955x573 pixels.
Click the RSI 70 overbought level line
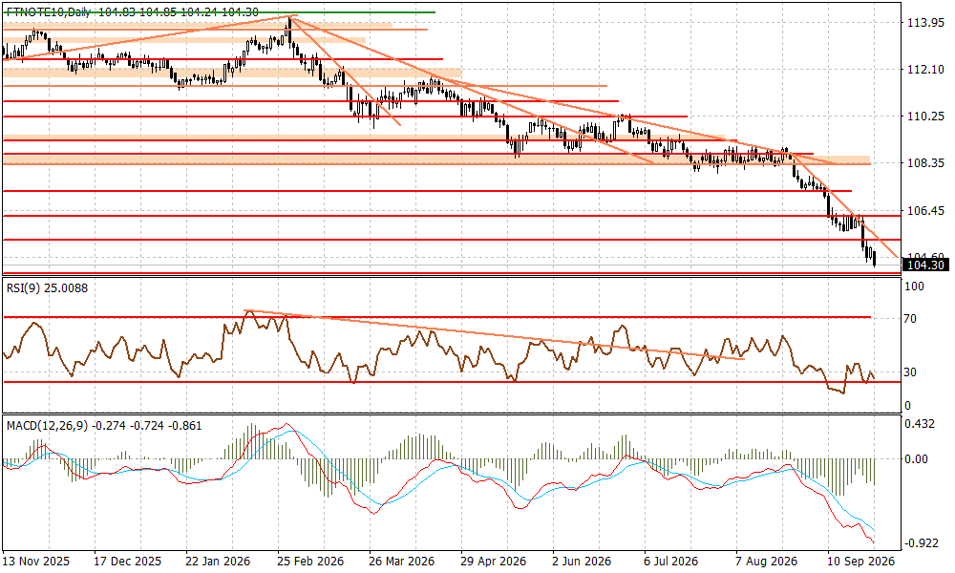coord(437,317)
